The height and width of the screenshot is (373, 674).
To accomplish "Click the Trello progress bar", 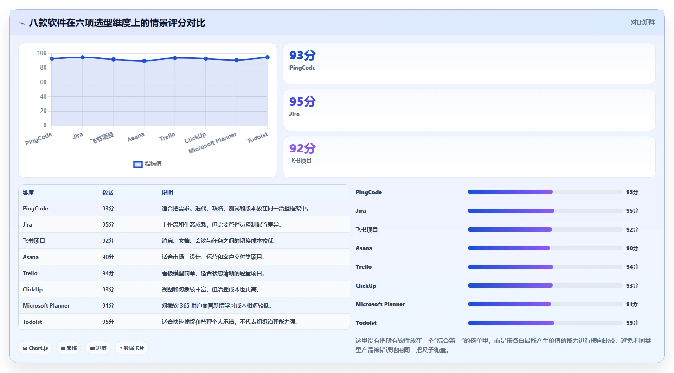I will 545,267.
